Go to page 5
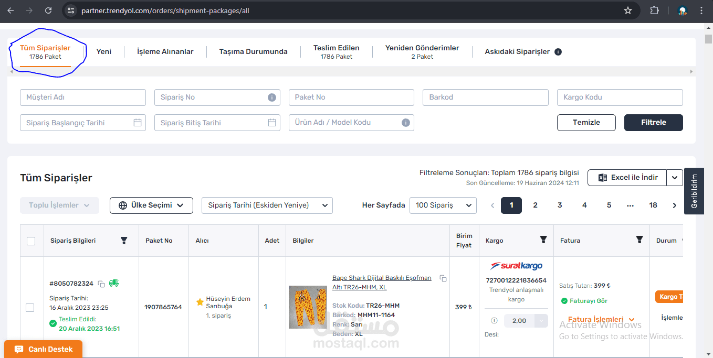This screenshot has height=358, width=713. tap(609, 205)
